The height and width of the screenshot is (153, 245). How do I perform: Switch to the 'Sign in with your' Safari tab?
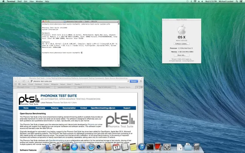(x=106, y=87)
